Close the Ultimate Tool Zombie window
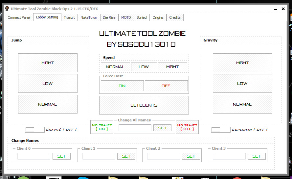This screenshot has height=179, width=292. (283, 9)
